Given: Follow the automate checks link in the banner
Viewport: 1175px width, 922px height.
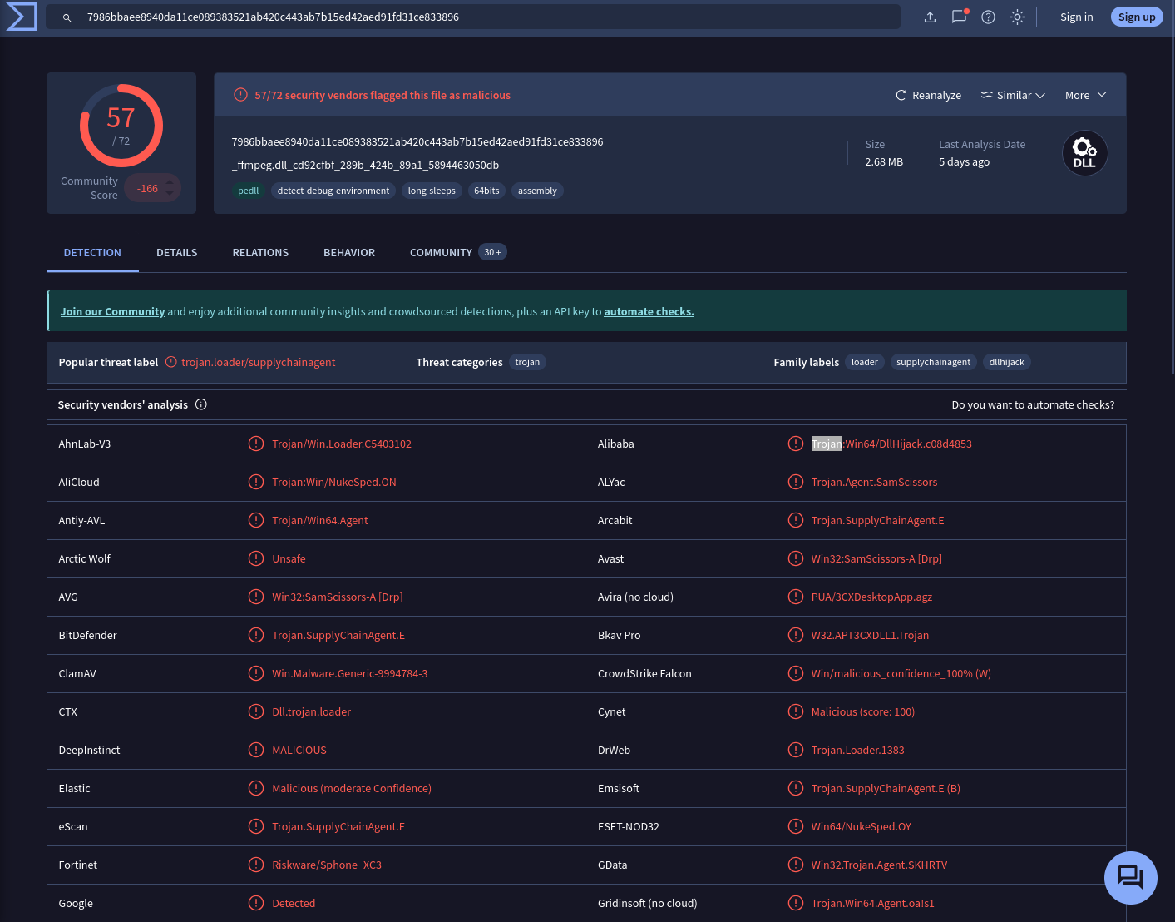Looking at the screenshot, I should (x=649, y=311).
